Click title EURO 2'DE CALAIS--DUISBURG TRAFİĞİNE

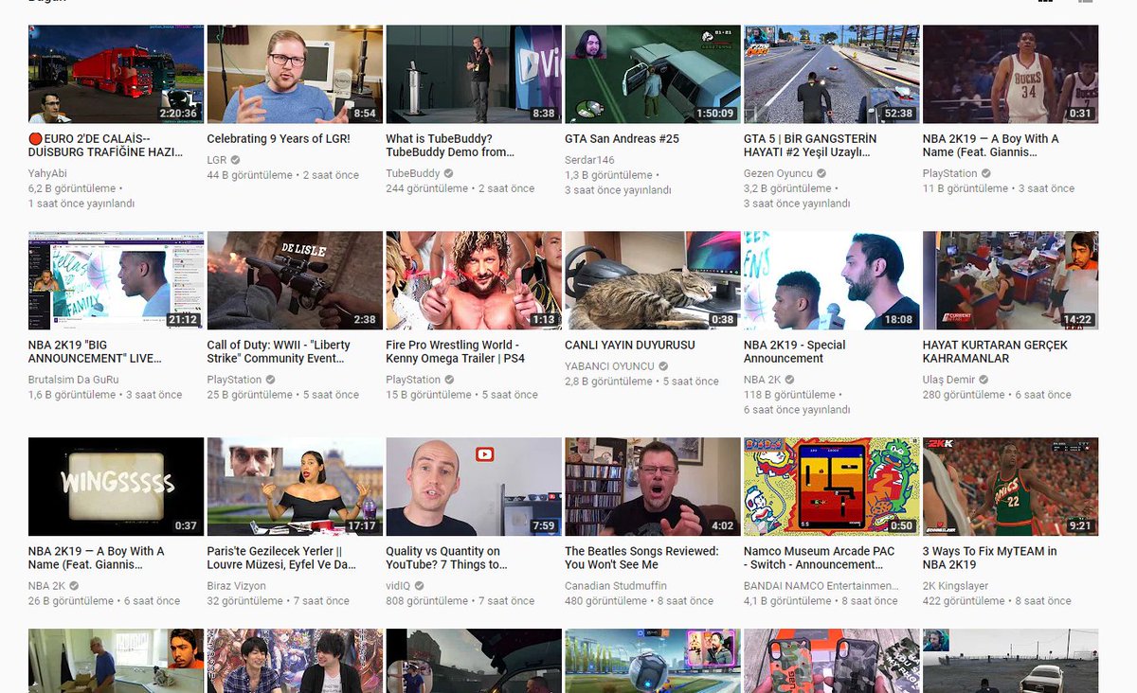(x=105, y=145)
